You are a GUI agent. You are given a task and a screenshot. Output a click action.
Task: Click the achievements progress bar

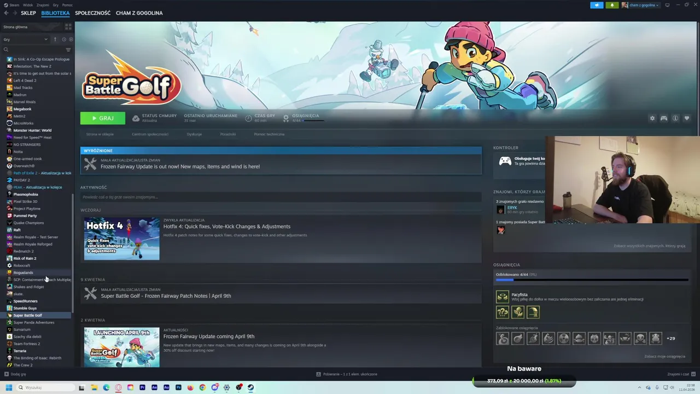(x=592, y=280)
